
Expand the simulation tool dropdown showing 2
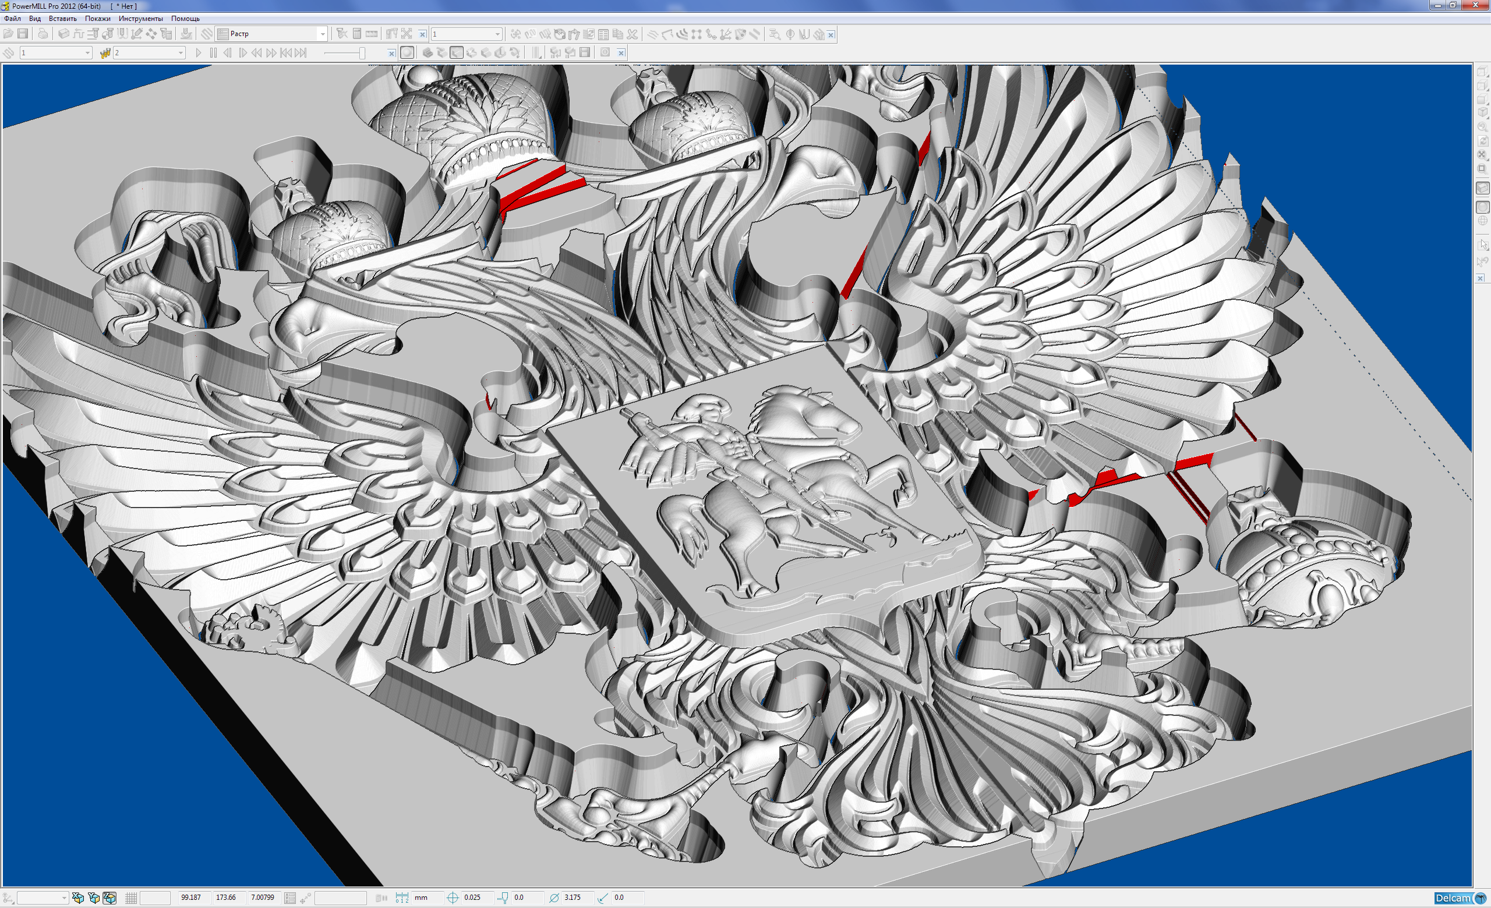coord(181,52)
